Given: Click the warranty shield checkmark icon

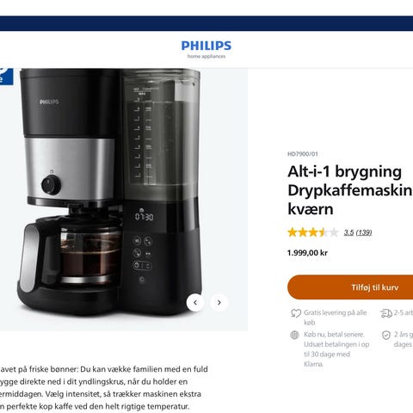Looking at the screenshot, I should click(386, 335).
